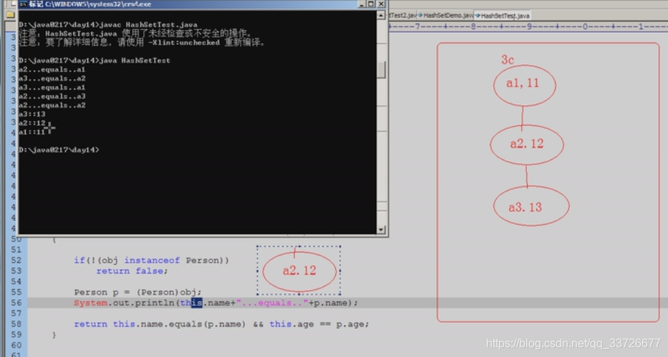Screen dimensions: 668x357
Task: Switch to the HashSetTest.java editor tab
Action: pos(503,16)
